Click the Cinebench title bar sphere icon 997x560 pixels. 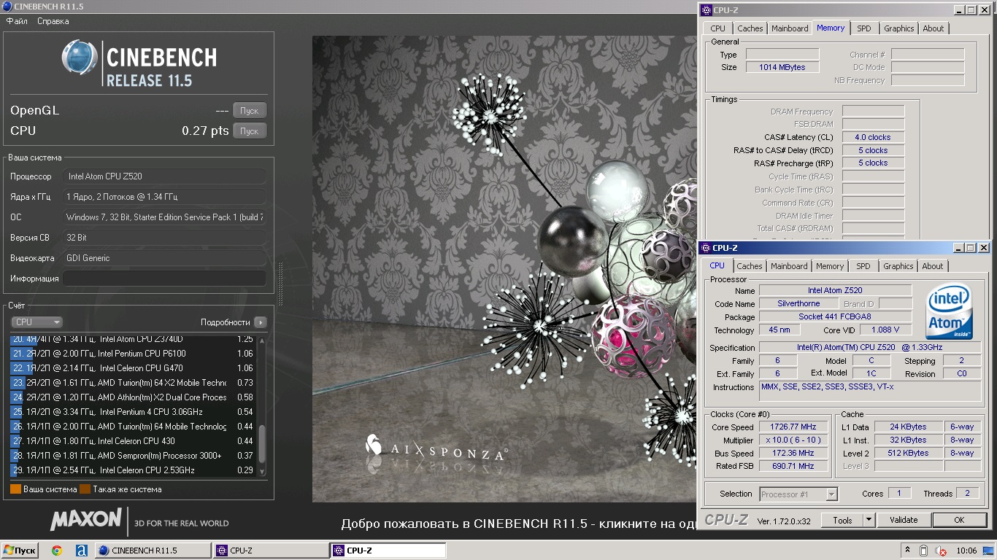coord(7,7)
